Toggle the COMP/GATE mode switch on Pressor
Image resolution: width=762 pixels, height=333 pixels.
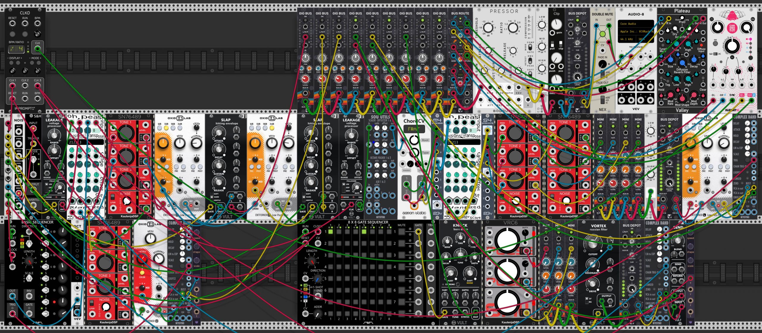[x=530, y=47]
